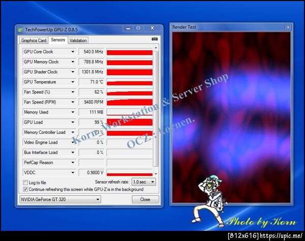Image resolution: width=305 pixels, height=241 pixels.
Task: Expand the GPU Core Clock dropdown
Action: coord(73,52)
